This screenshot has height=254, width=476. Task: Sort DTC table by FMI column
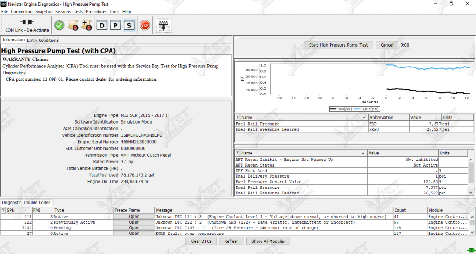point(42,210)
